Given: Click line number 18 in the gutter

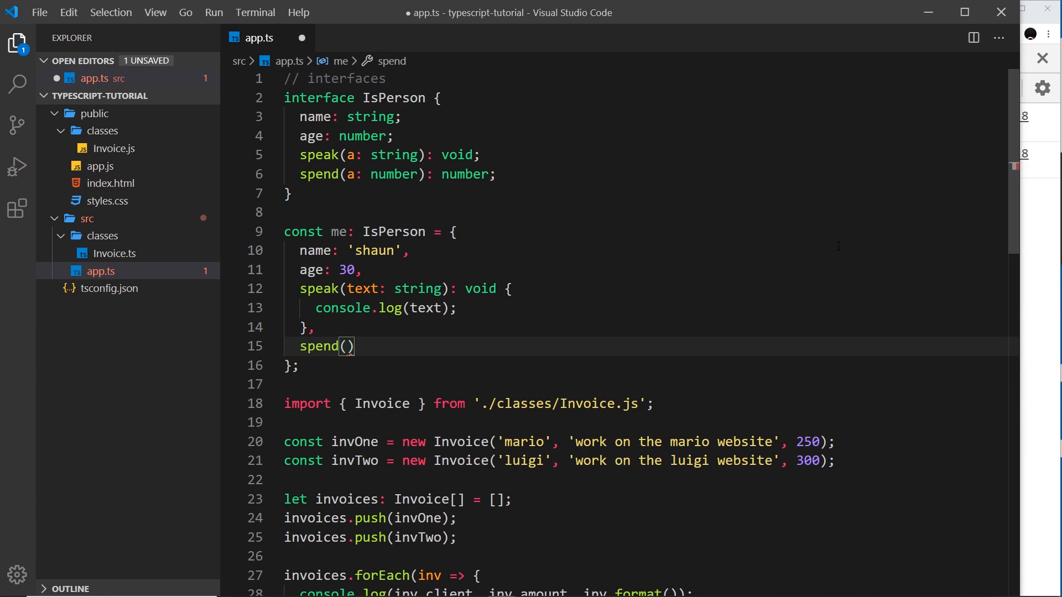Looking at the screenshot, I should coord(255,404).
